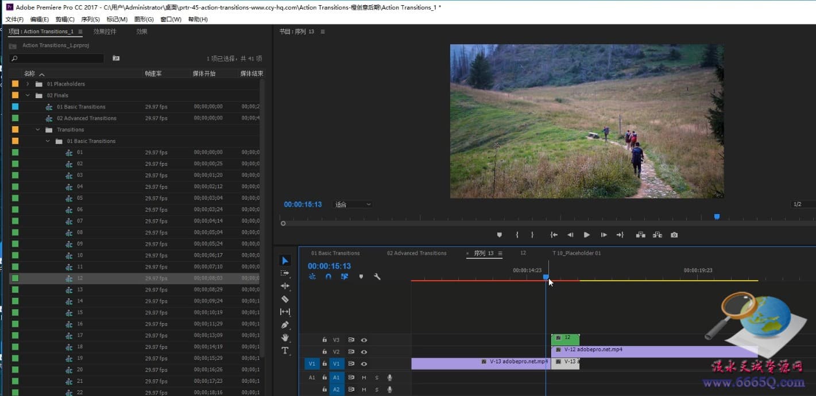This screenshot has width=816, height=396.
Task: Select the Hand tool
Action: 285,337
